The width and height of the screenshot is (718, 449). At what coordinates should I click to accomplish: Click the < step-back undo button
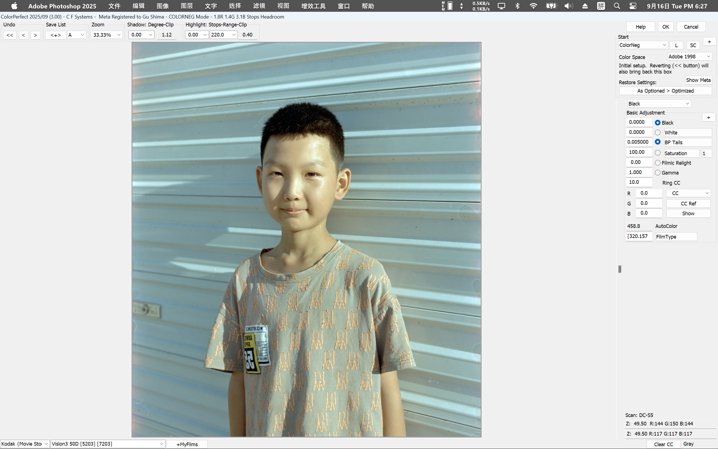[x=24, y=35]
